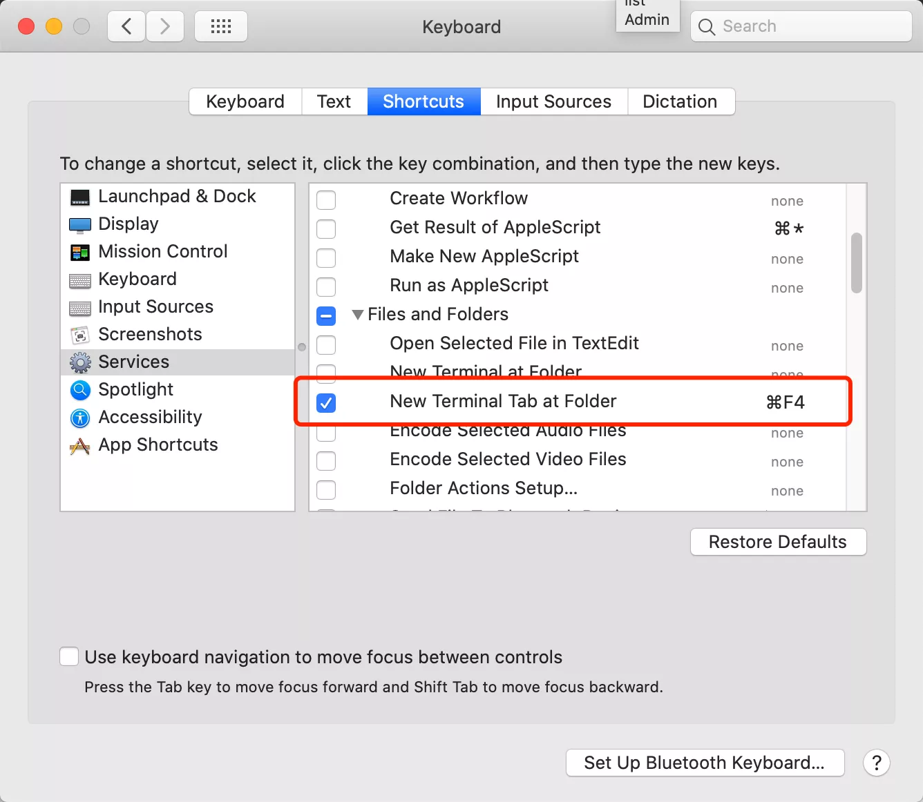Open help with the question mark button
Viewport: 923px width, 802px height.
tap(877, 763)
